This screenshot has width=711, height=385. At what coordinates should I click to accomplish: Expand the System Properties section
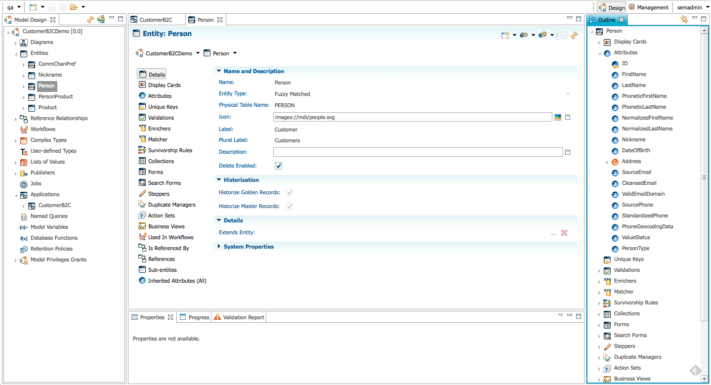coord(218,246)
